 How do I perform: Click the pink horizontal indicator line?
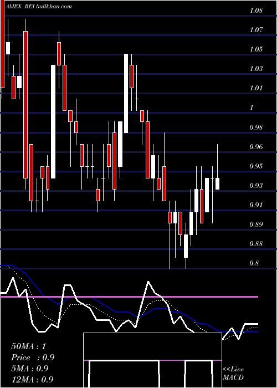pyautogui.click(x=129, y=297)
